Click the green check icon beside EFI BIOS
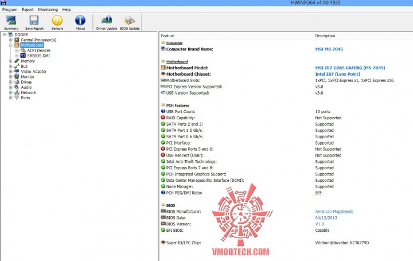The height and width of the screenshot is (261, 413). pos(163,230)
